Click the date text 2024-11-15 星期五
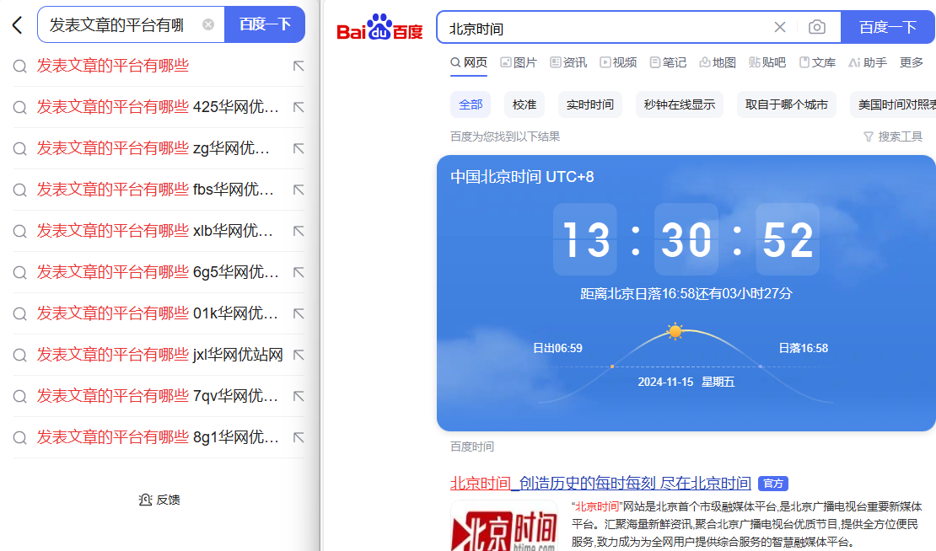Screen dimensions: 936x551 pyautogui.click(x=686, y=382)
